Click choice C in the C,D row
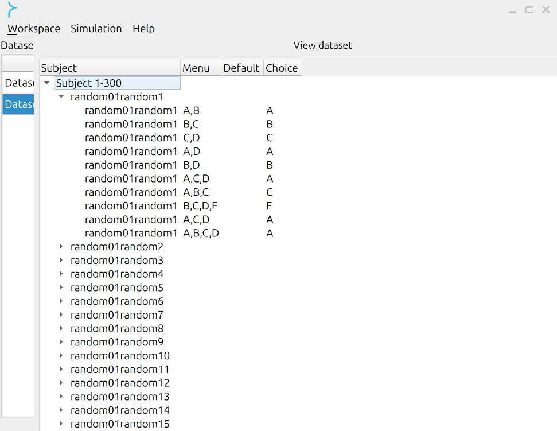 270,138
